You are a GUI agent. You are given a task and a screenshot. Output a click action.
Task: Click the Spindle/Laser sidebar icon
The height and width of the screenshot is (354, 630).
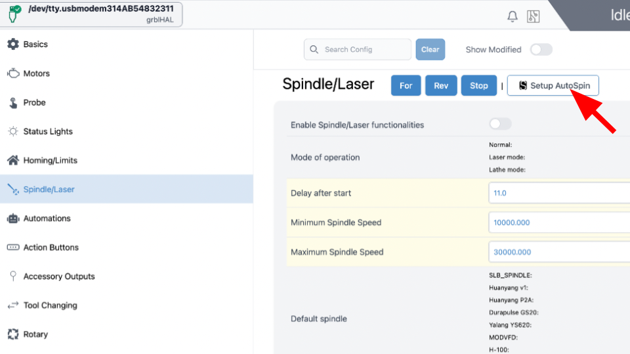(13, 189)
